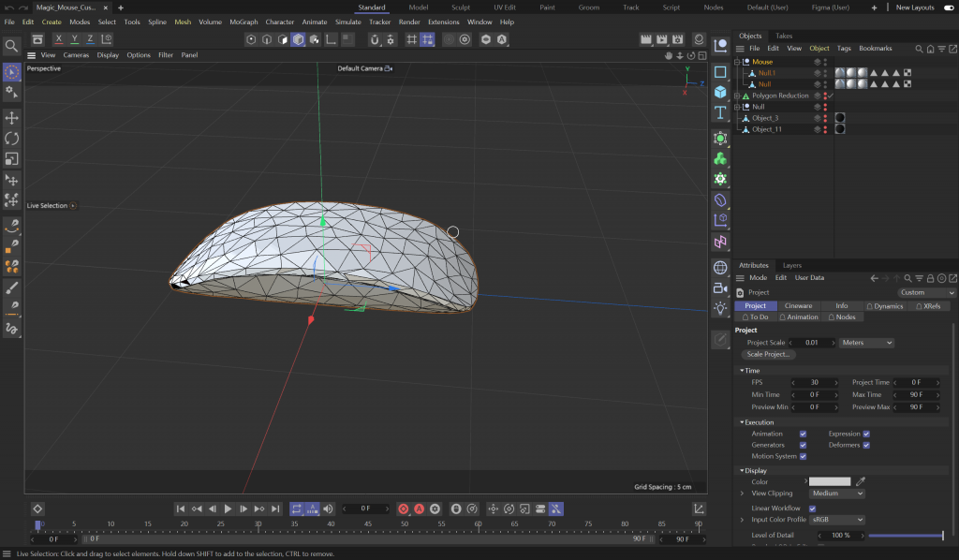Select the Scale tool in left toolbar
959x560 pixels.
click(x=11, y=159)
